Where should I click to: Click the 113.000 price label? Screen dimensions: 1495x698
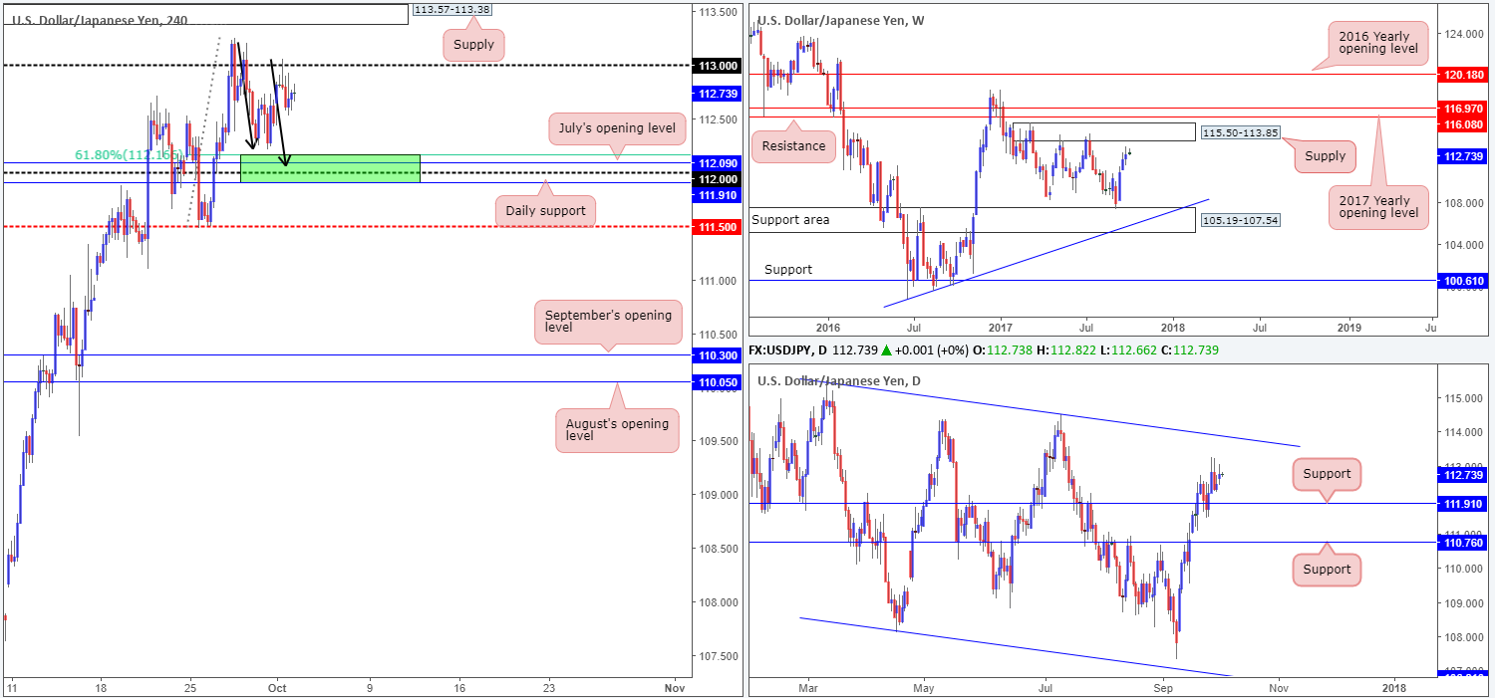pos(716,65)
